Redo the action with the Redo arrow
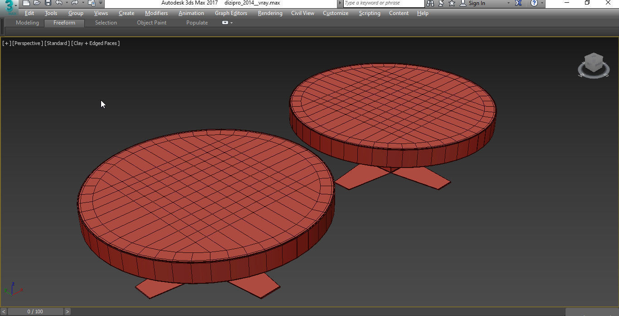This screenshot has height=316, width=619. point(75,3)
